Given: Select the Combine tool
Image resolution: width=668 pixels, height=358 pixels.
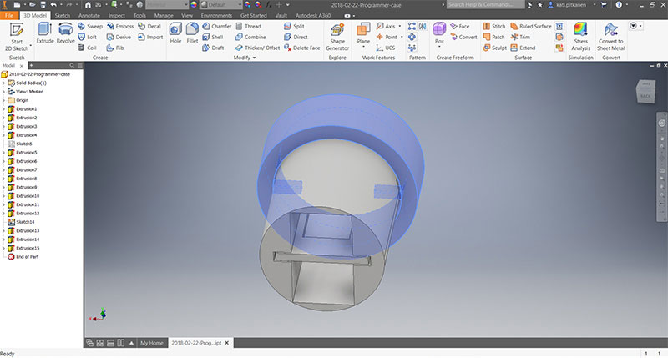Looking at the screenshot, I should click(x=250, y=37).
